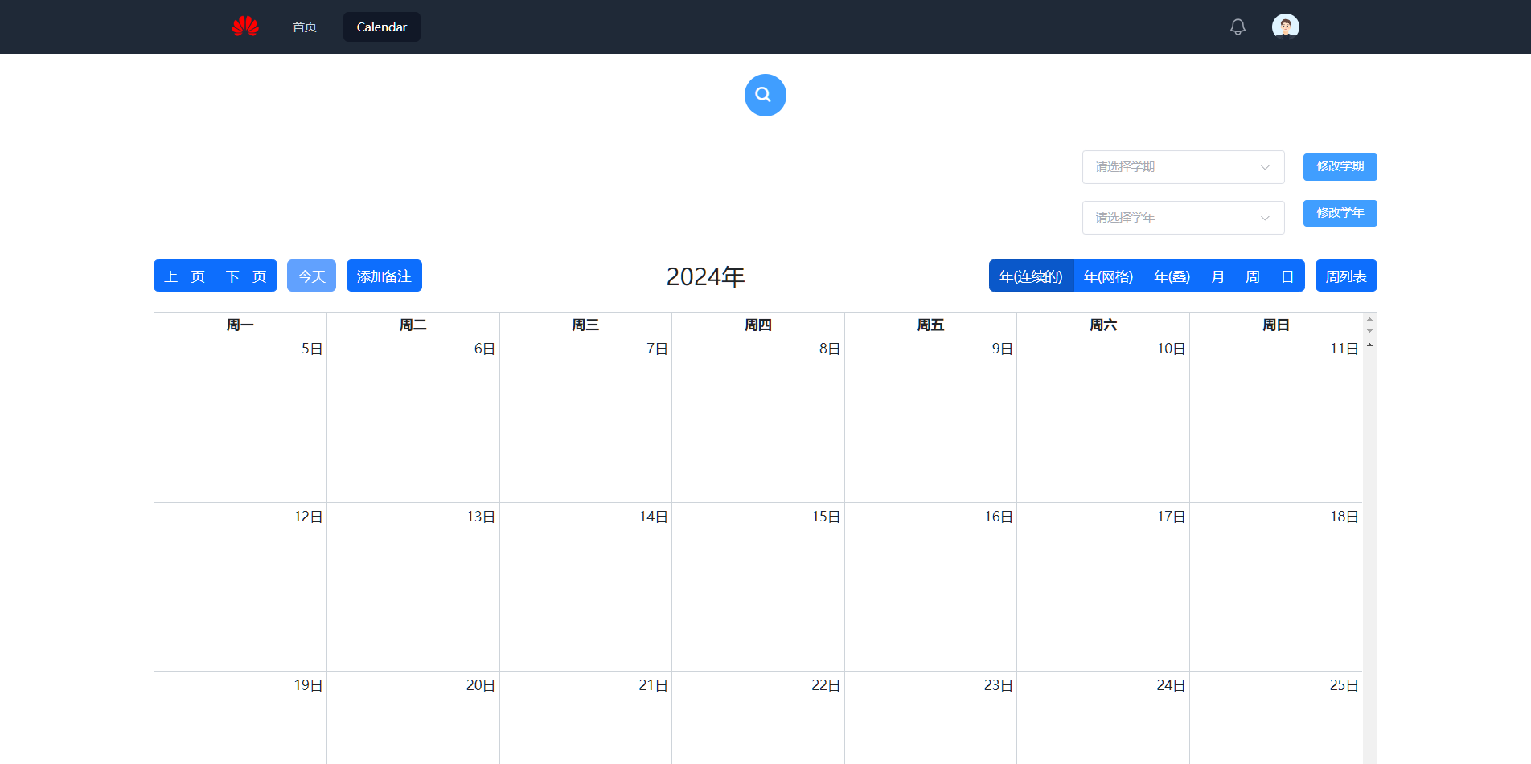This screenshot has width=1531, height=764.
Task: Open the 周列表 list view
Action: [1346, 276]
